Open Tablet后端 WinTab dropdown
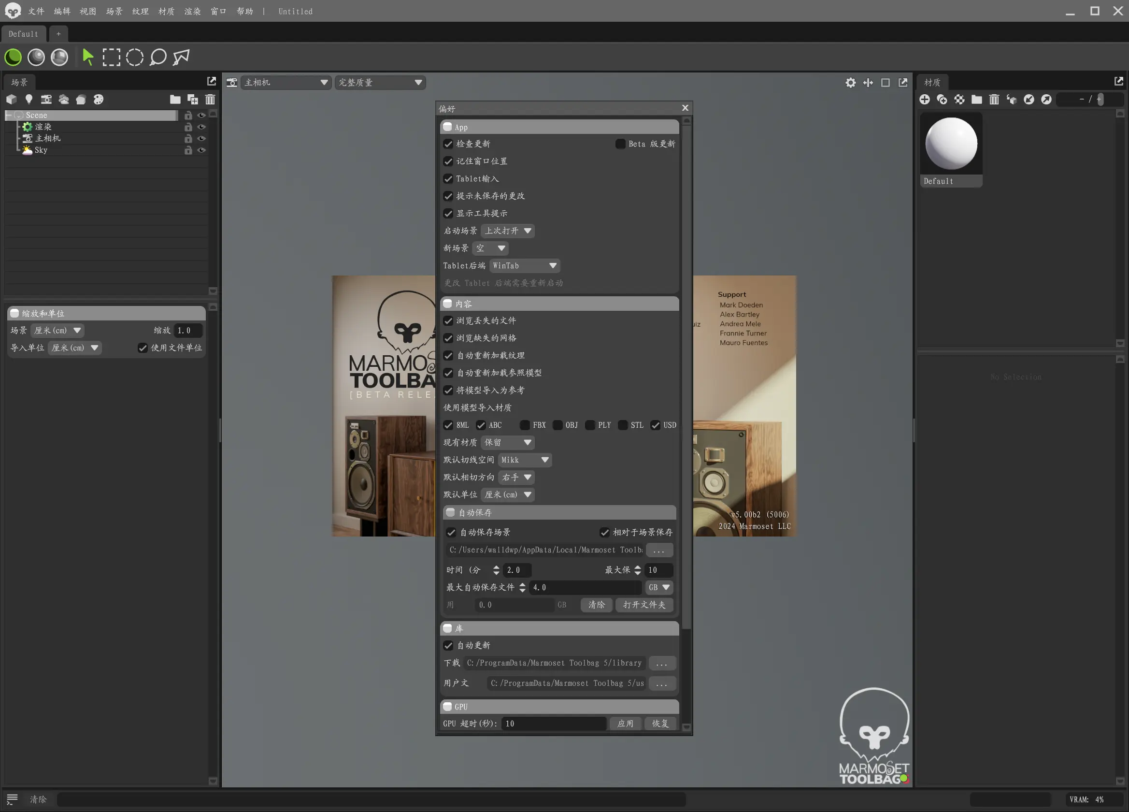 coord(525,265)
